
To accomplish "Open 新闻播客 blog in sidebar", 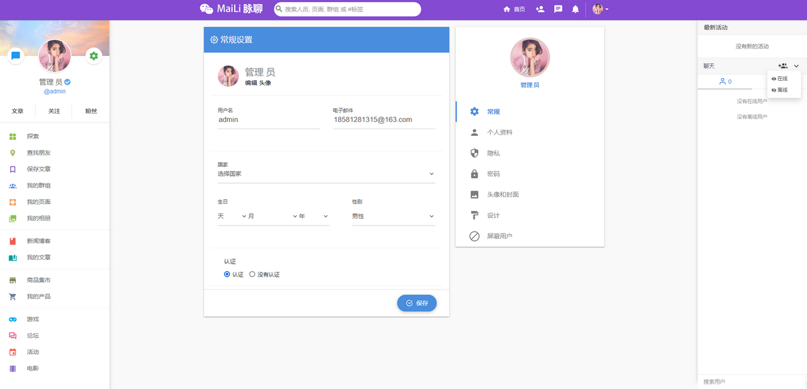I will pyautogui.click(x=54, y=241).
